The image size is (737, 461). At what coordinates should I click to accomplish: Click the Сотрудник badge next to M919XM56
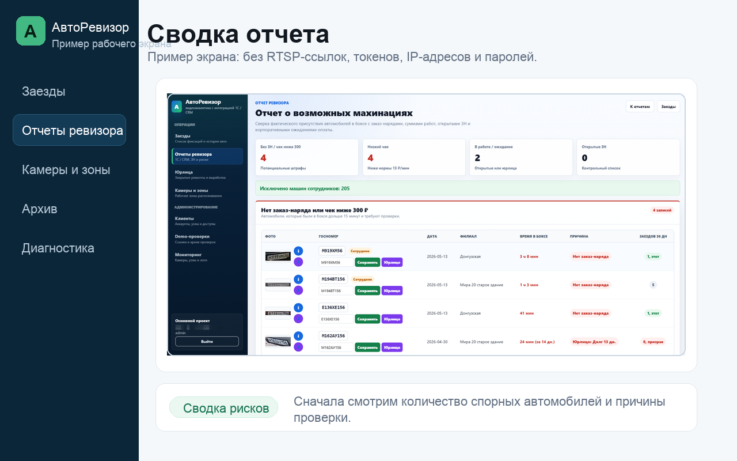pos(360,251)
